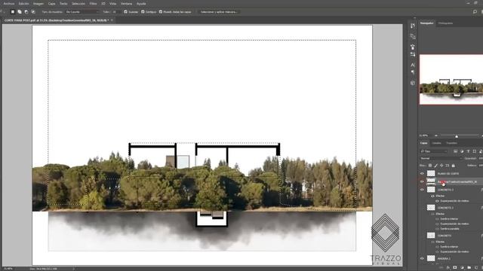Click the pixel layer filter icon
This screenshot has height=271, width=483.
(x=456, y=151)
